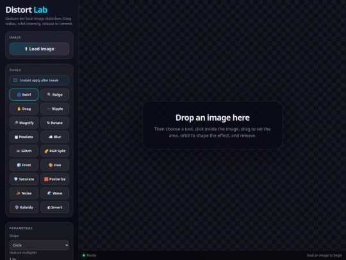This screenshot has width=346, height=260.
Task: Choose the Noise tool
Action: 24,193
